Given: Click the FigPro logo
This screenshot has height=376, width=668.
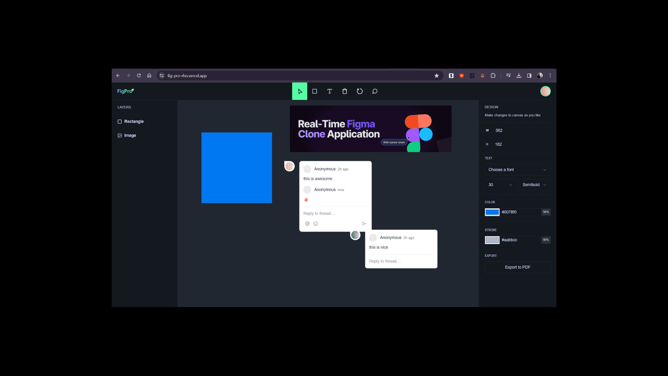Looking at the screenshot, I should pyautogui.click(x=125, y=91).
